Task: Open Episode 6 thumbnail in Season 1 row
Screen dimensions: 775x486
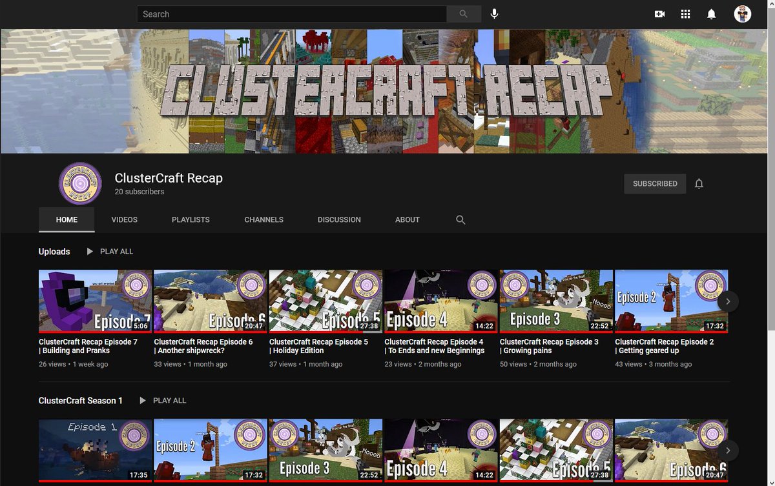Action: tap(672, 451)
